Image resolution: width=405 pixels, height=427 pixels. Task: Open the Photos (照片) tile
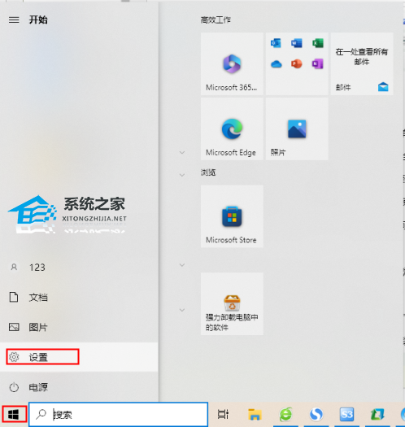(x=297, y=129)
